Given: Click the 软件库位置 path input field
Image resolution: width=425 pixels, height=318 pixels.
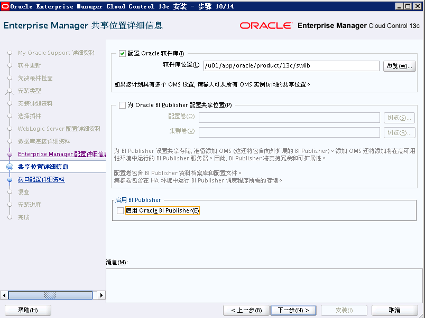Looking at the screenshot, I should tap(291, 66).
